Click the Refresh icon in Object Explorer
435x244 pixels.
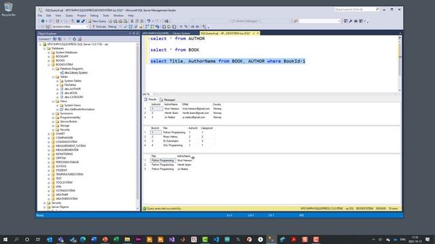tap(74, 39)
